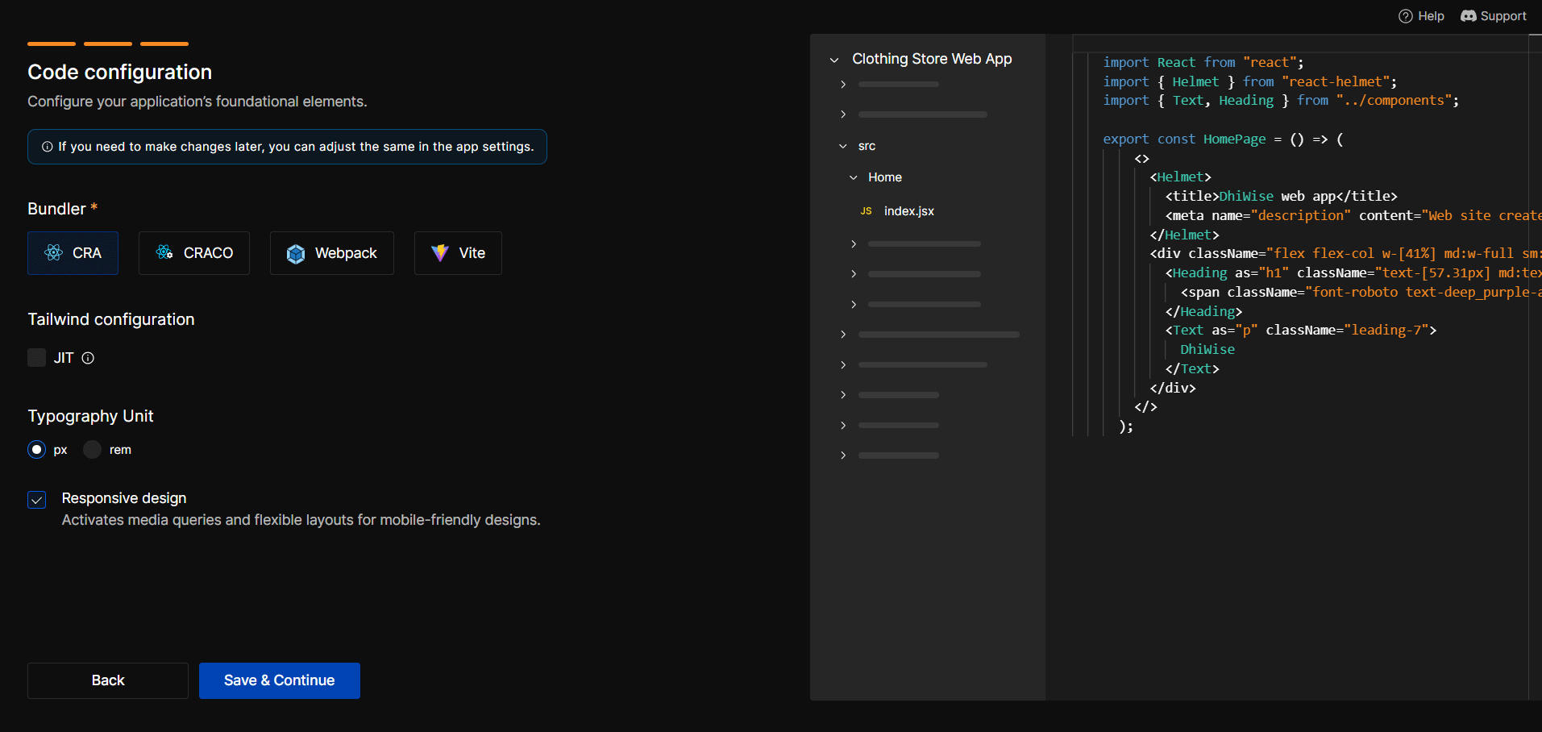The image size is (1542, 732).
Task: Click the Help question mark icon
Action: 1406,16
